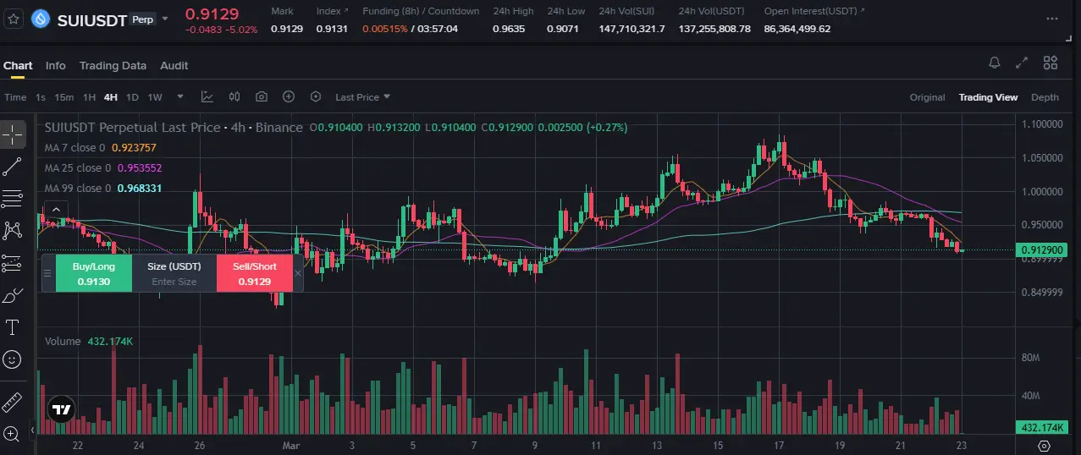Open the SUIUSDT pair selector dropdown arrow
Image resolution: width=1081 pixels, height=455 pixels.
(165, 19)
